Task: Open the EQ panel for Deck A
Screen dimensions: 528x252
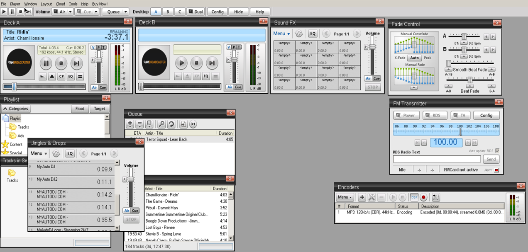Action: [71, 77]
